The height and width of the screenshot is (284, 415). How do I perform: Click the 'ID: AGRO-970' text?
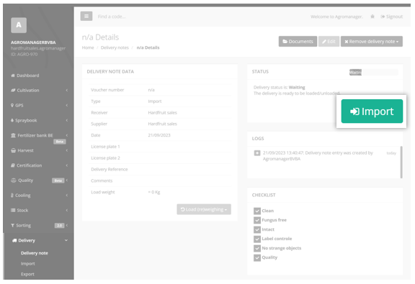[24, 55]
